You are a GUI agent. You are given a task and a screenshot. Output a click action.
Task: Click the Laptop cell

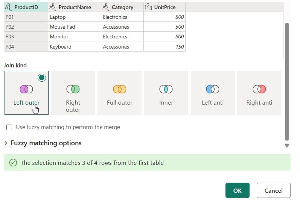pyautogui.click(x=75, y=17)
